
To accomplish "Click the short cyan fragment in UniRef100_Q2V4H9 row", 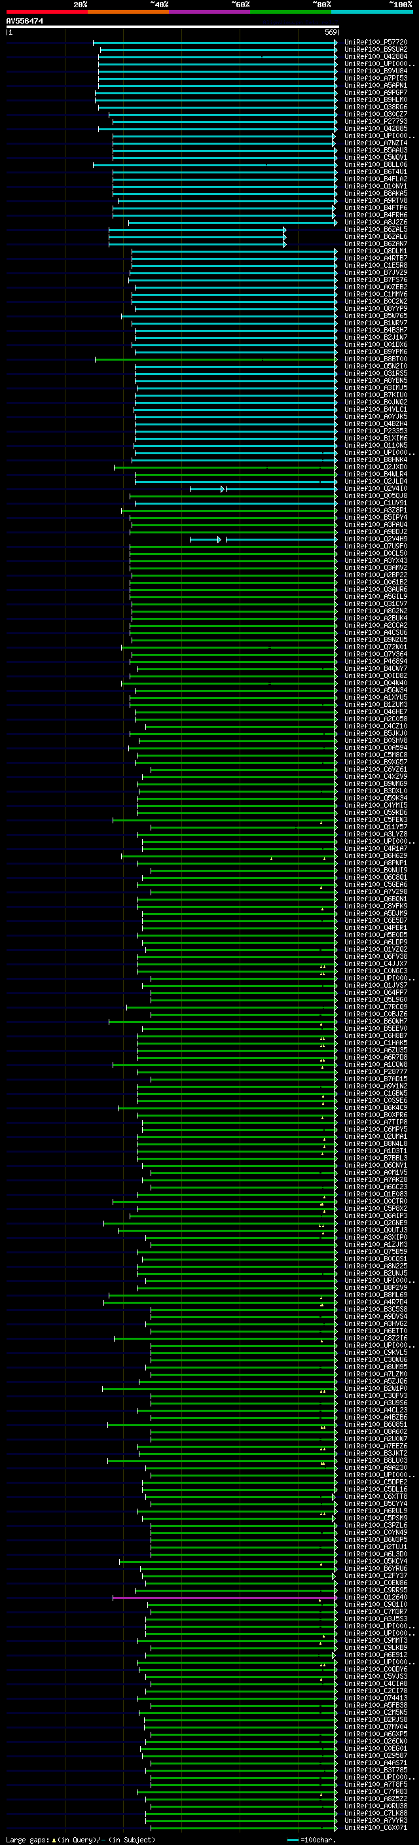I will point(205,539).
